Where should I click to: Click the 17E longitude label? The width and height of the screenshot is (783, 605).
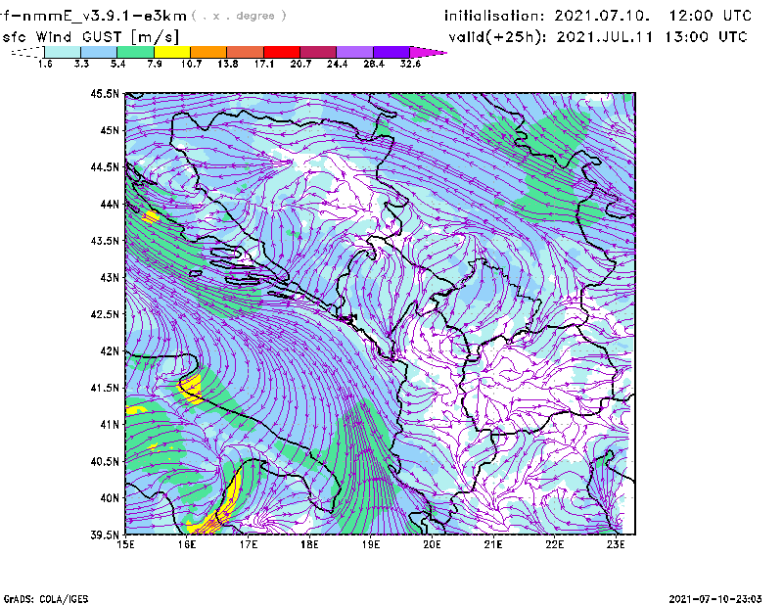click(249, 544)
